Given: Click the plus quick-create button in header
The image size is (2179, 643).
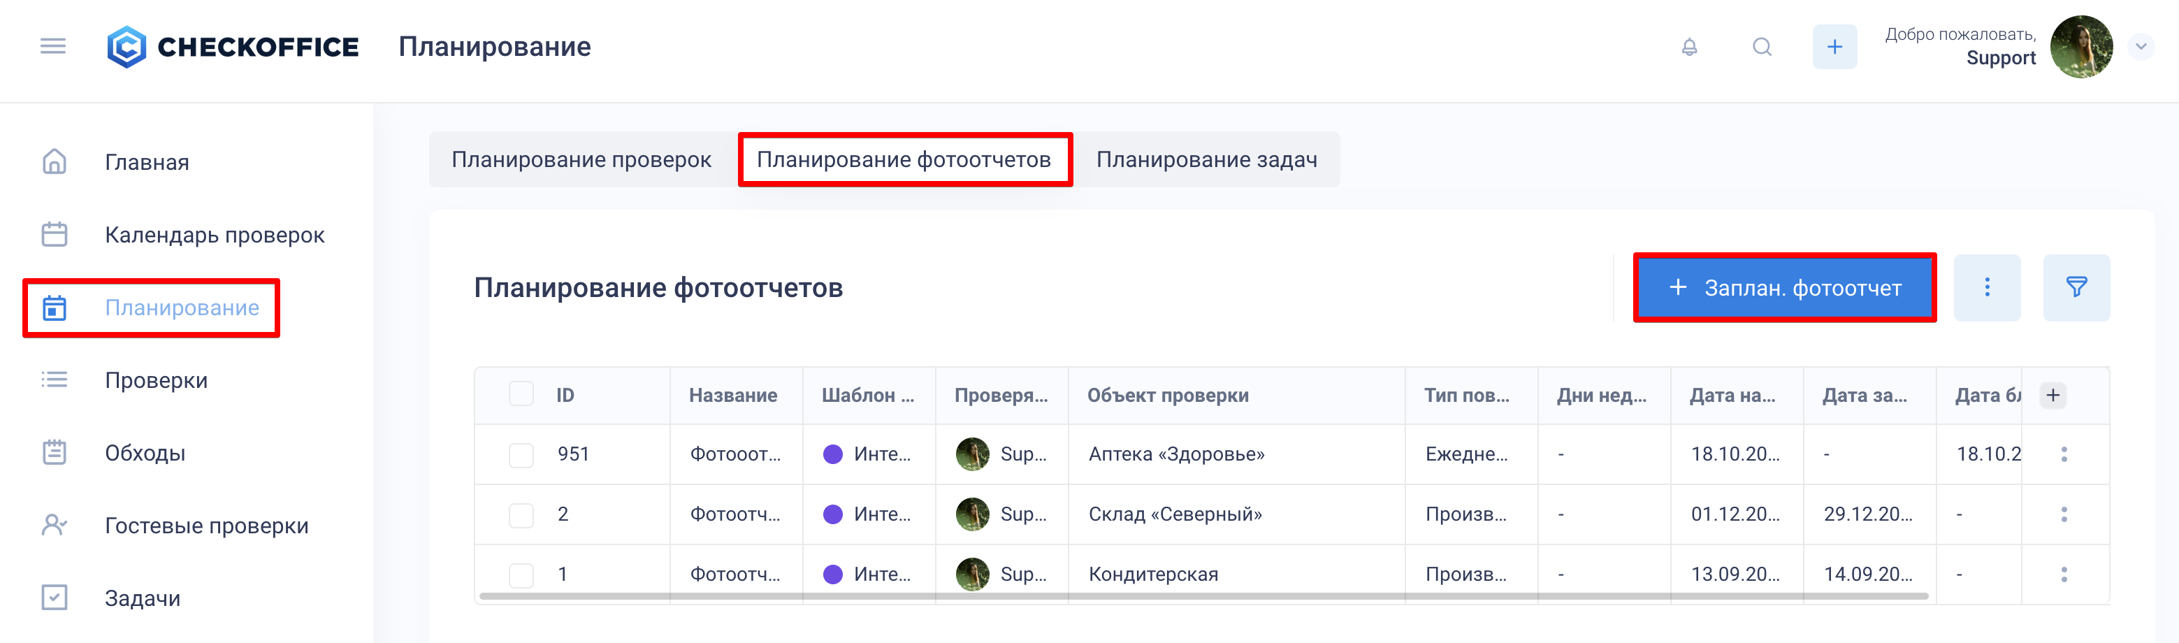Looking at the screenshot, I should coord(1834,48).
